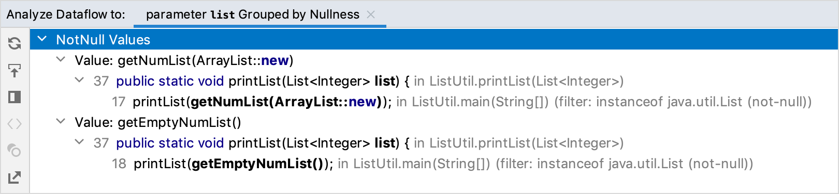
Task: Click the Export to text file icon
Action: pyautogui.click(x=15, y=177)
